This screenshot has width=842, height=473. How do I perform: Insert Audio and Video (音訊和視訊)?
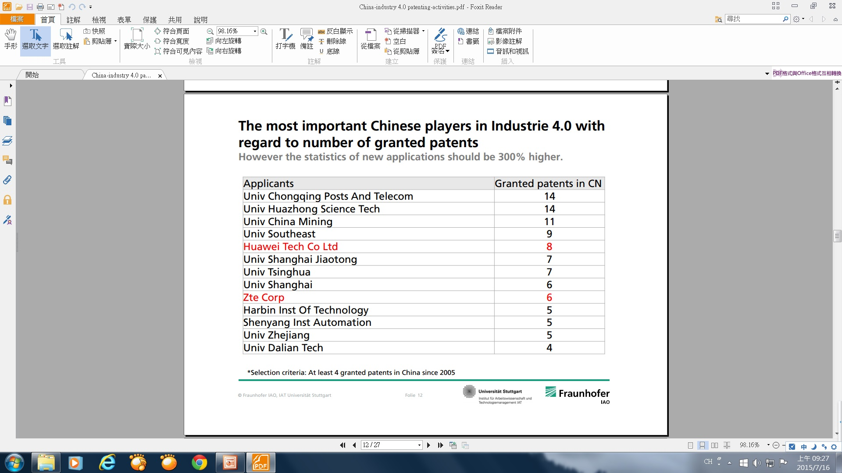(x=508, y=51)
